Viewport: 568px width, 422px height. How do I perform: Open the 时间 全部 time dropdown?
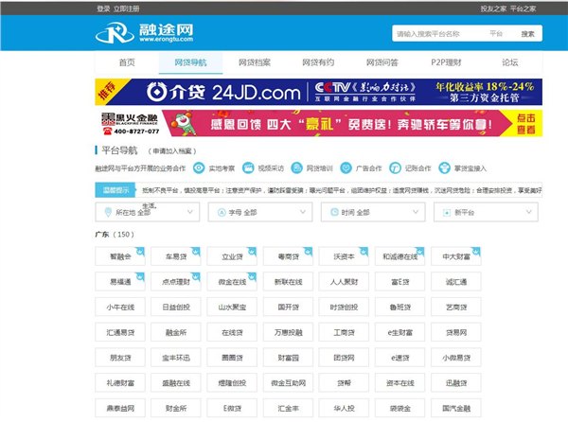[x=373, y=212]
